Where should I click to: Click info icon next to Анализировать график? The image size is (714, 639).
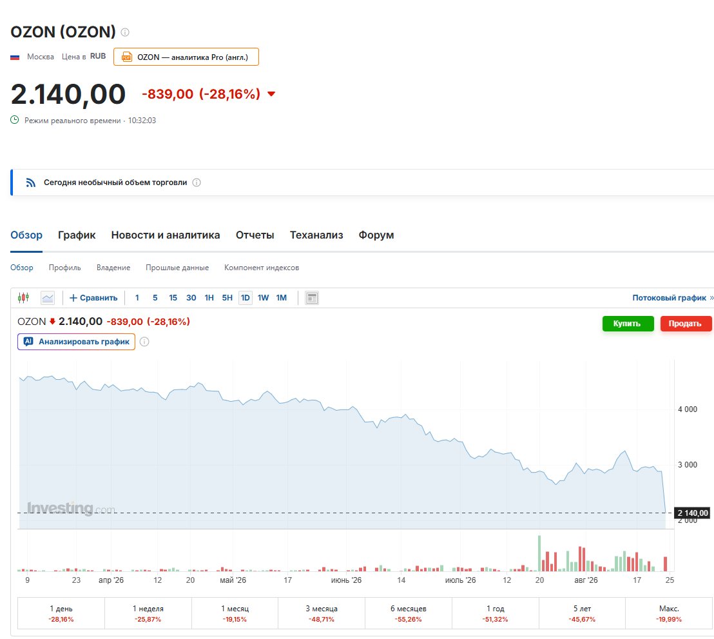144,342
